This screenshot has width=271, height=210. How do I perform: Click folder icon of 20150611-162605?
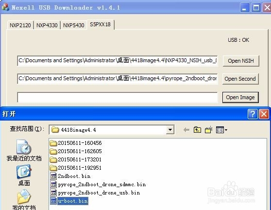coord(53,152)
